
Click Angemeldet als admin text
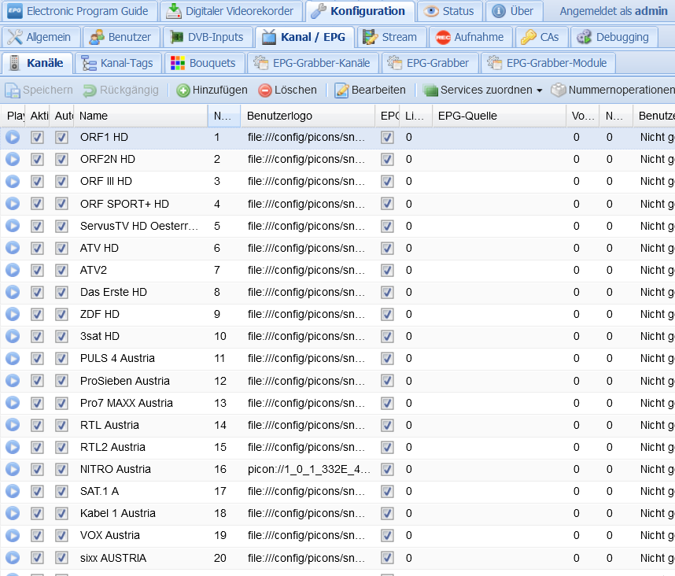click(x=614, y=11)
